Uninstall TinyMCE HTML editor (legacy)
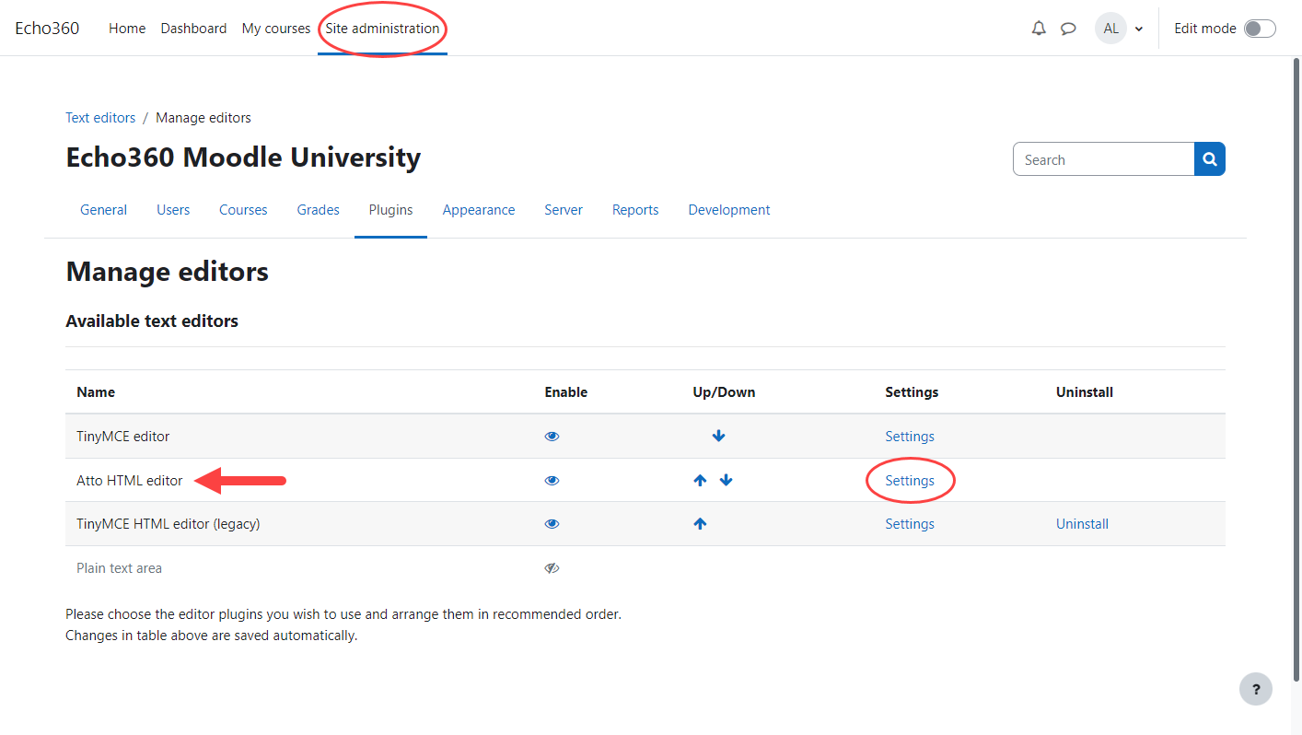The width and height of the screenshot is (1302, 735). [1082, 524]
